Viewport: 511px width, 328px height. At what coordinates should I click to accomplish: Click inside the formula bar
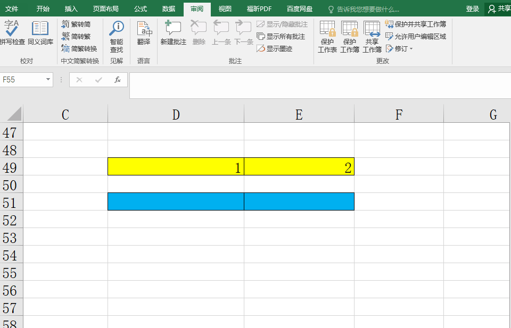click(320, 85)
